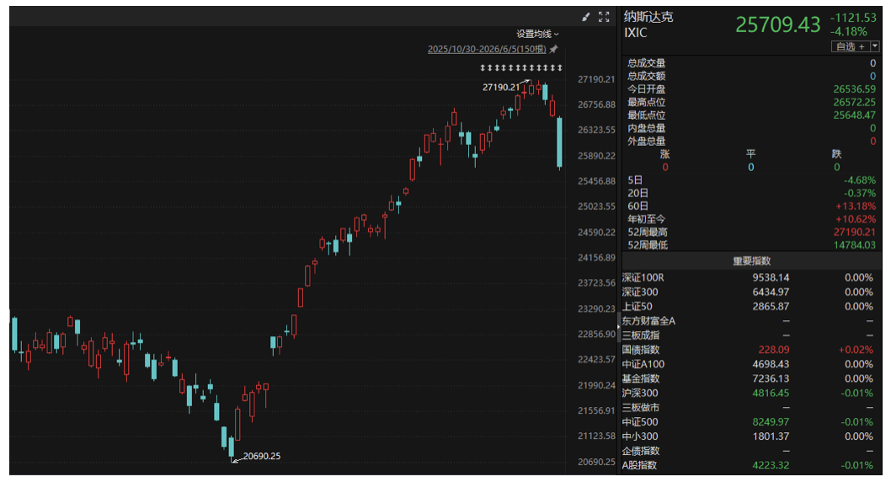891x482 pixels.
Task: Select the IXIC ticker code
Action: point(636,33)
